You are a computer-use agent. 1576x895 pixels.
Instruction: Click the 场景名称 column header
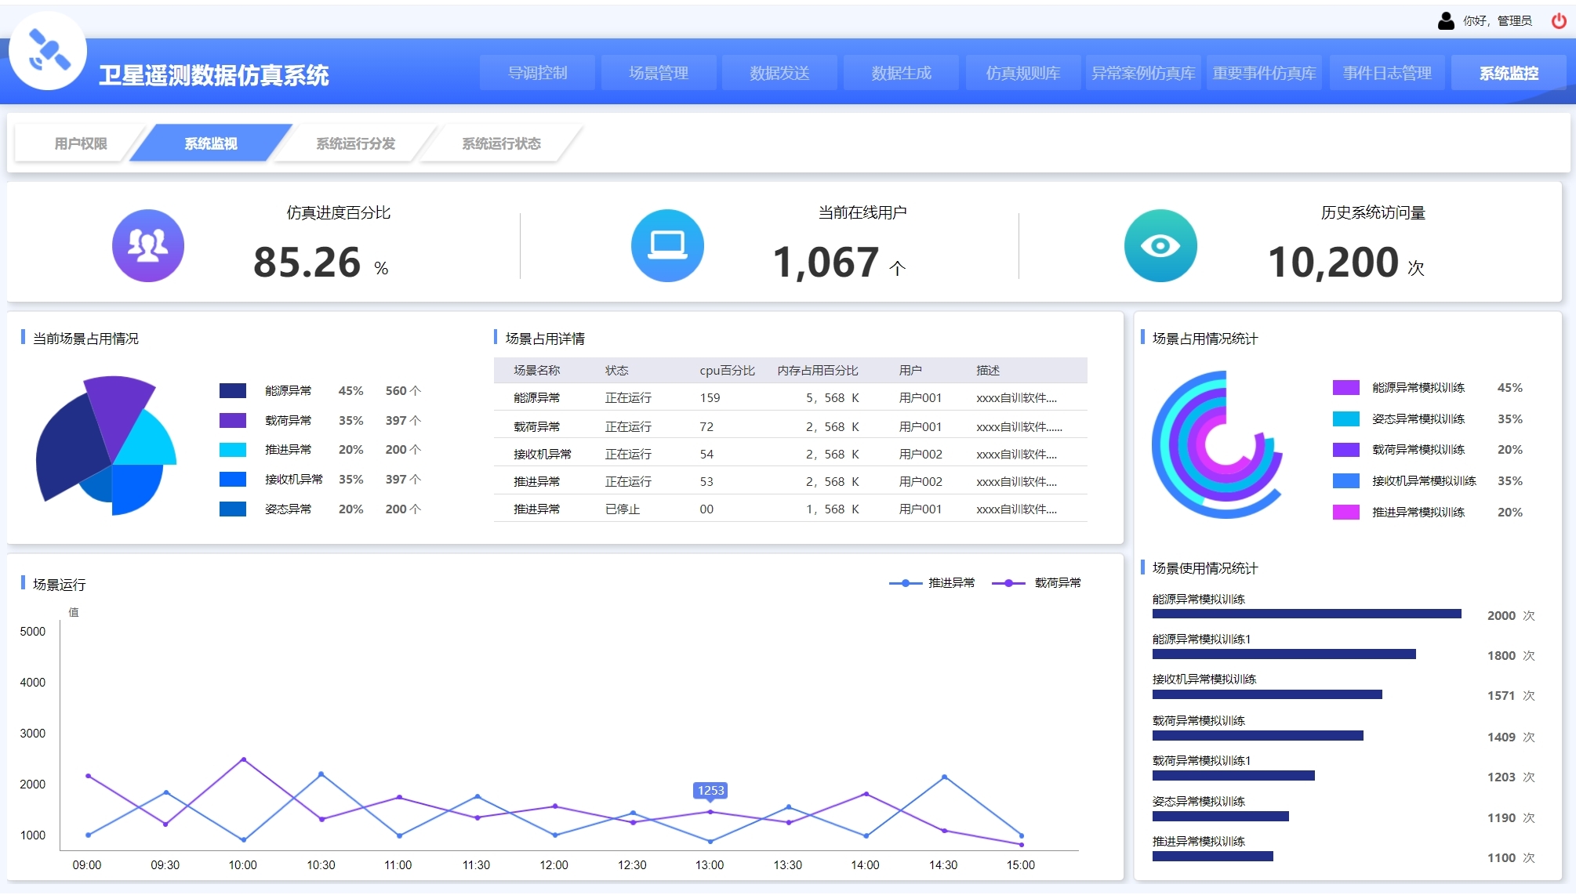coord(537,370)
